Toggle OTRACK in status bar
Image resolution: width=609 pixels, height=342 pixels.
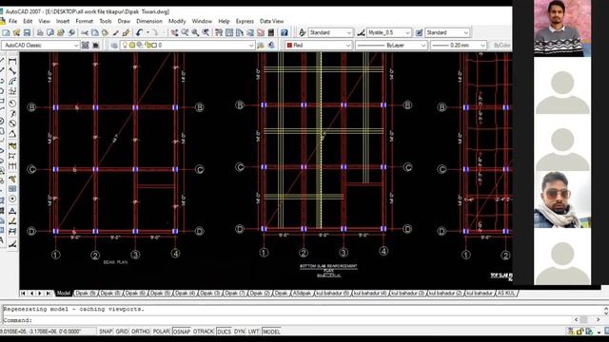(x=204, y=332)
